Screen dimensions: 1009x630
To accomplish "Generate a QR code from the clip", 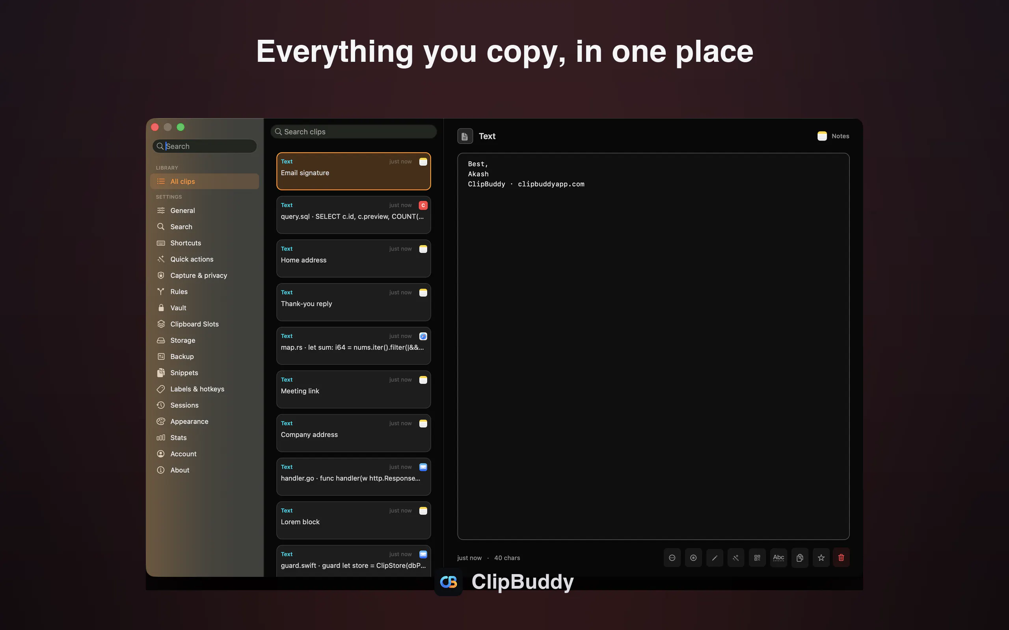I will coord(757,558).
